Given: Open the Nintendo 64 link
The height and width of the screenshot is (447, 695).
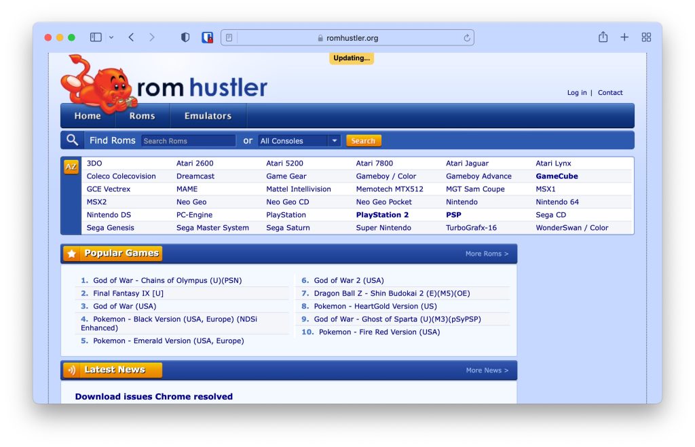Looking at the screenshot, I should coord(557,201).
